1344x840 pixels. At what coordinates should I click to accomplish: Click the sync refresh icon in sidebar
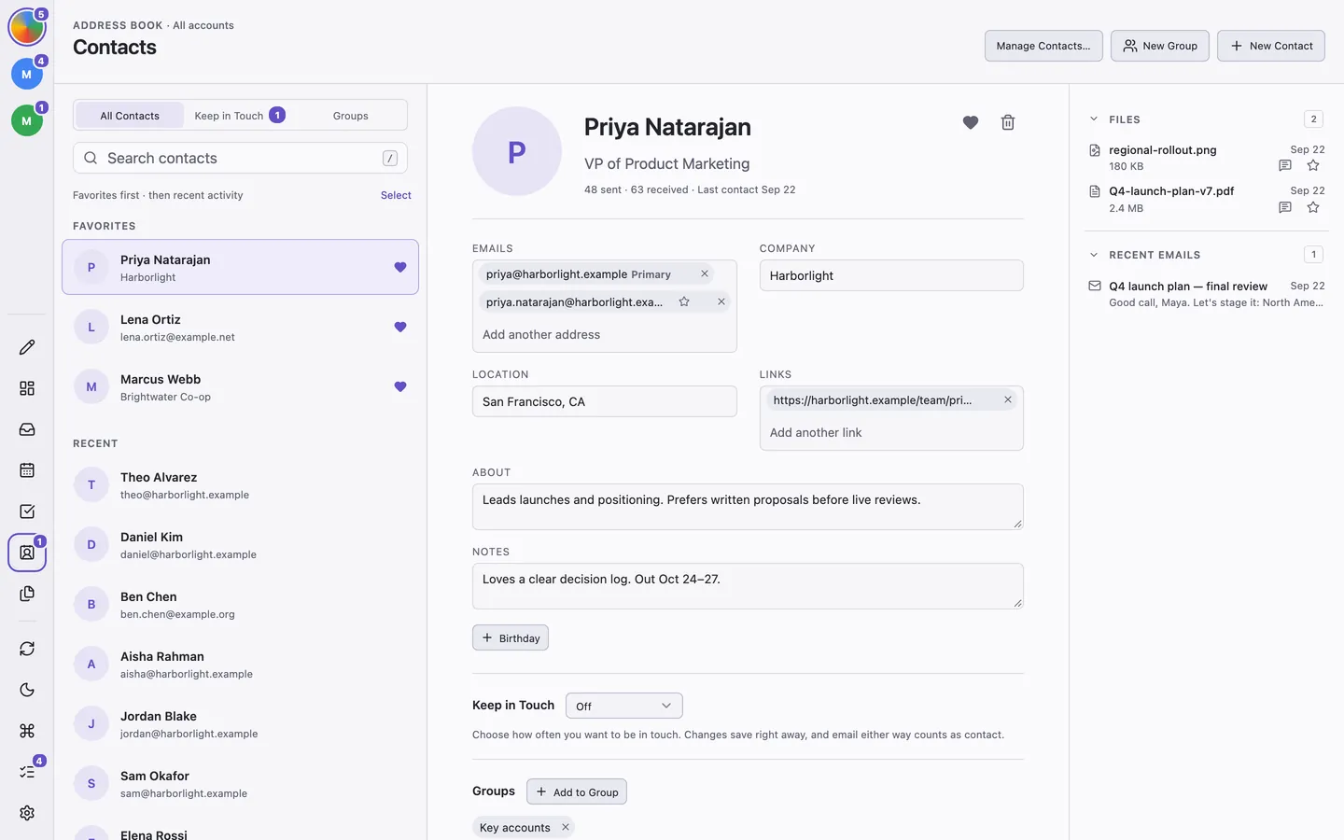(27, 649)
